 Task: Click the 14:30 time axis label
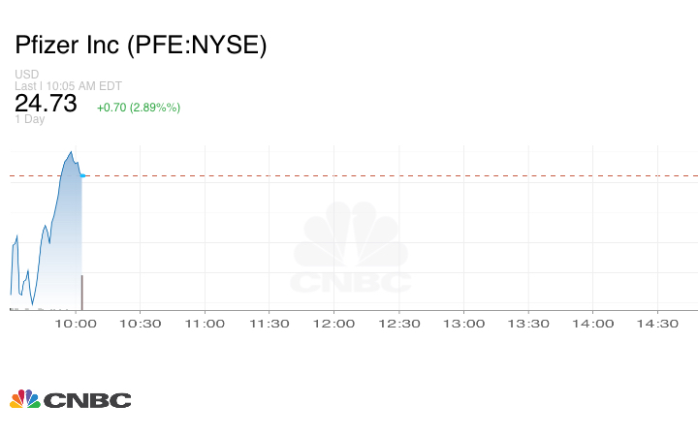[x=657, y=324]
